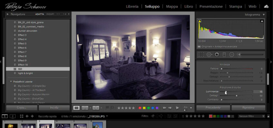
Task: Open the Stampa module
Action: [x=235, y=7]
